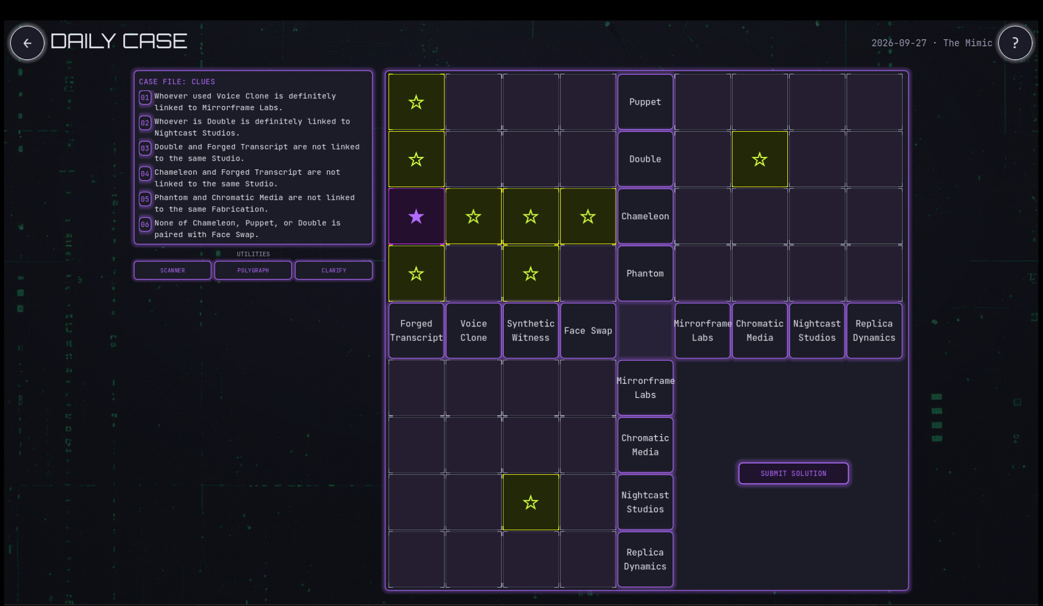
Task: Mark the Replica Dynamics / Face Swap cell
Action: (x=588, y=559)
